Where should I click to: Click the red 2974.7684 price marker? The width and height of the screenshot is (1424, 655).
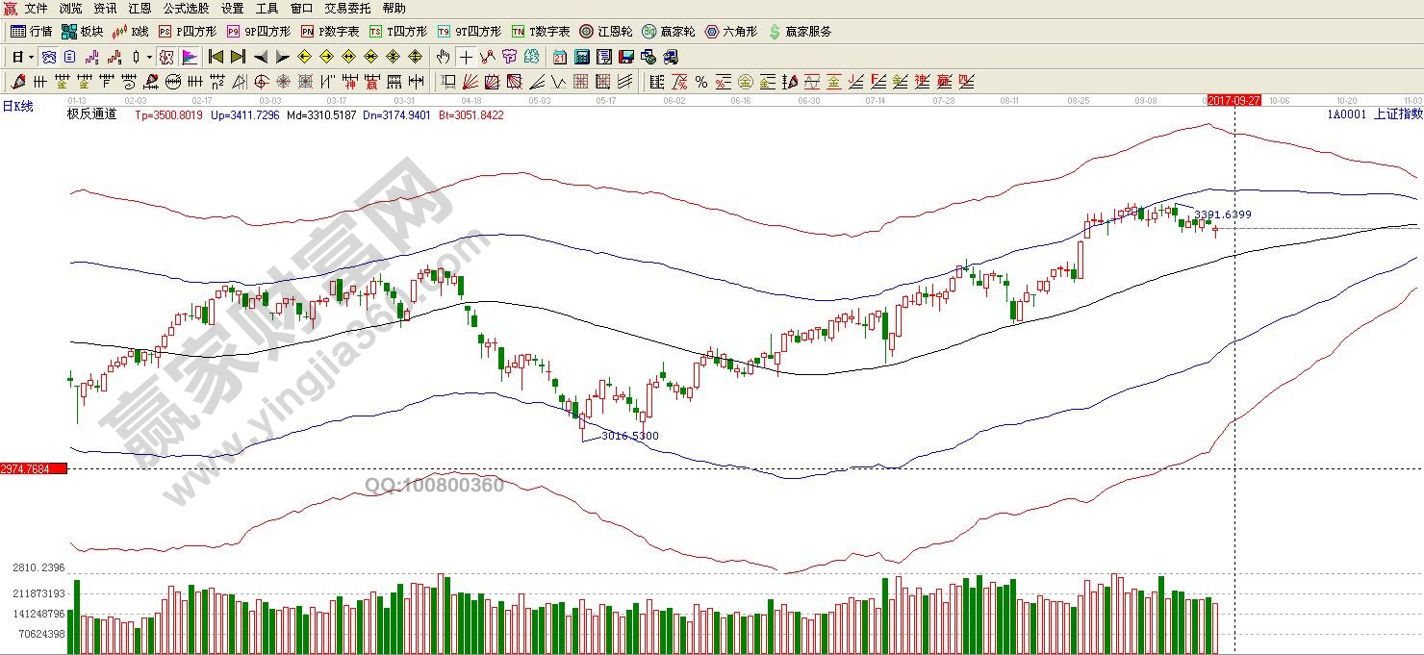pos(33,468)
